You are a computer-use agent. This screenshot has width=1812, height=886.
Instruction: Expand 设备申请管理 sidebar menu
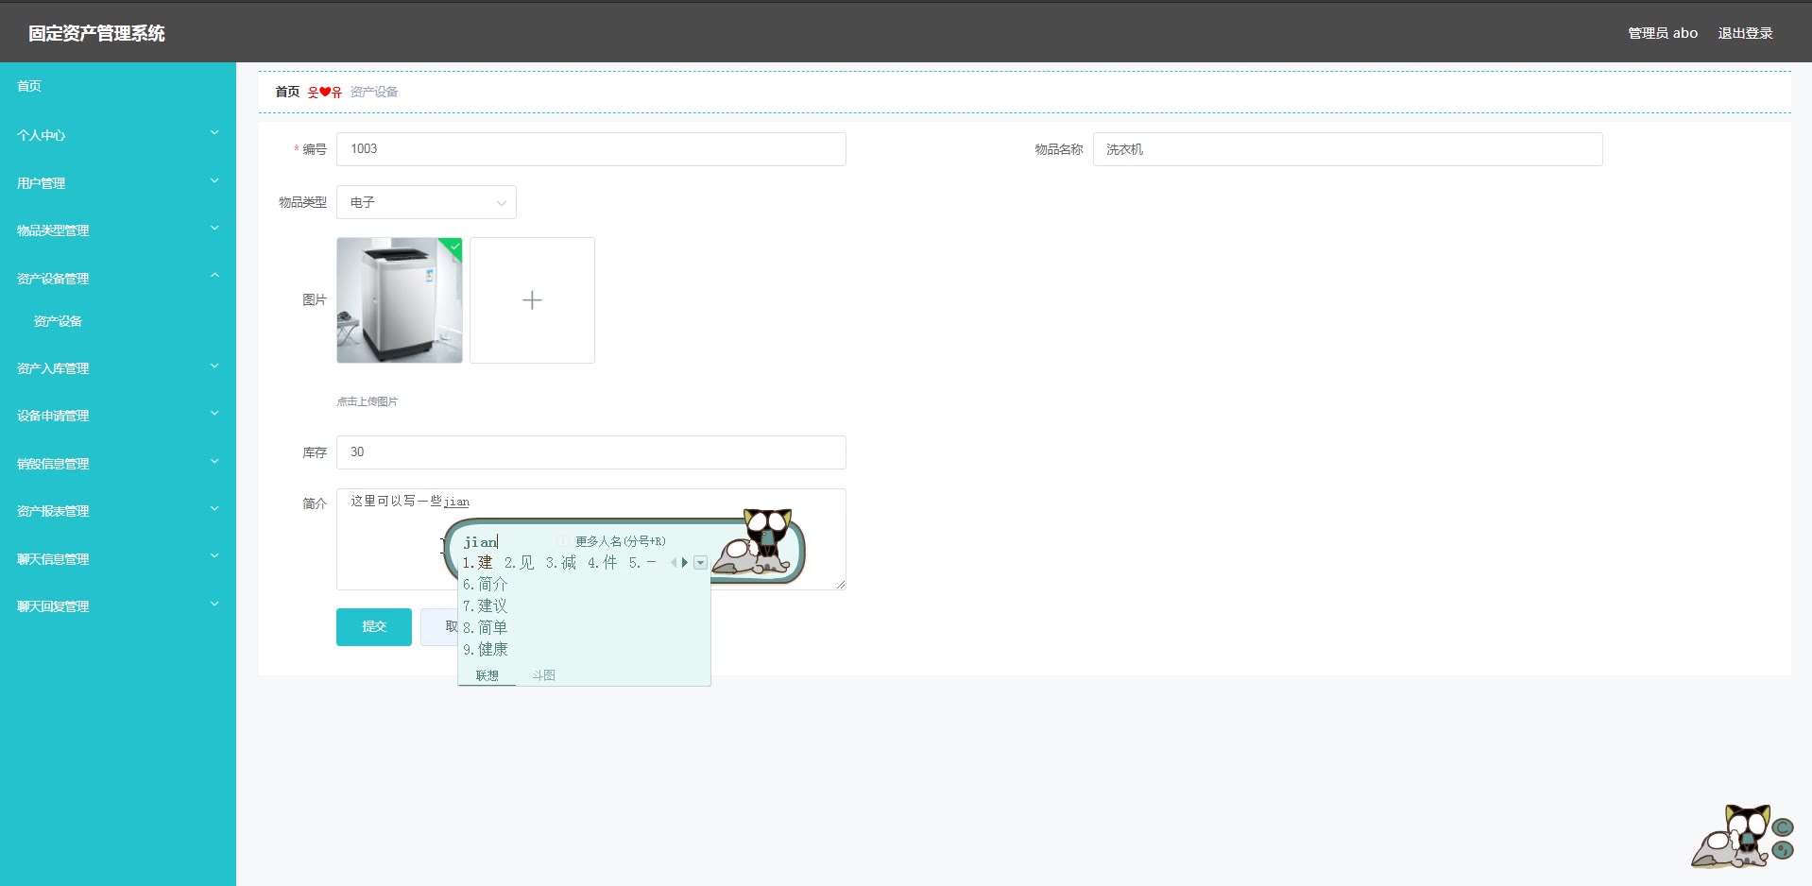[118, 416]
